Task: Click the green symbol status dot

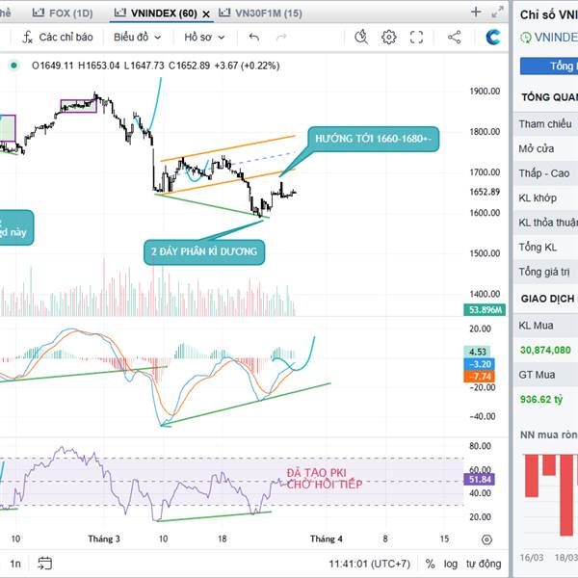Action: coord(13,66)
